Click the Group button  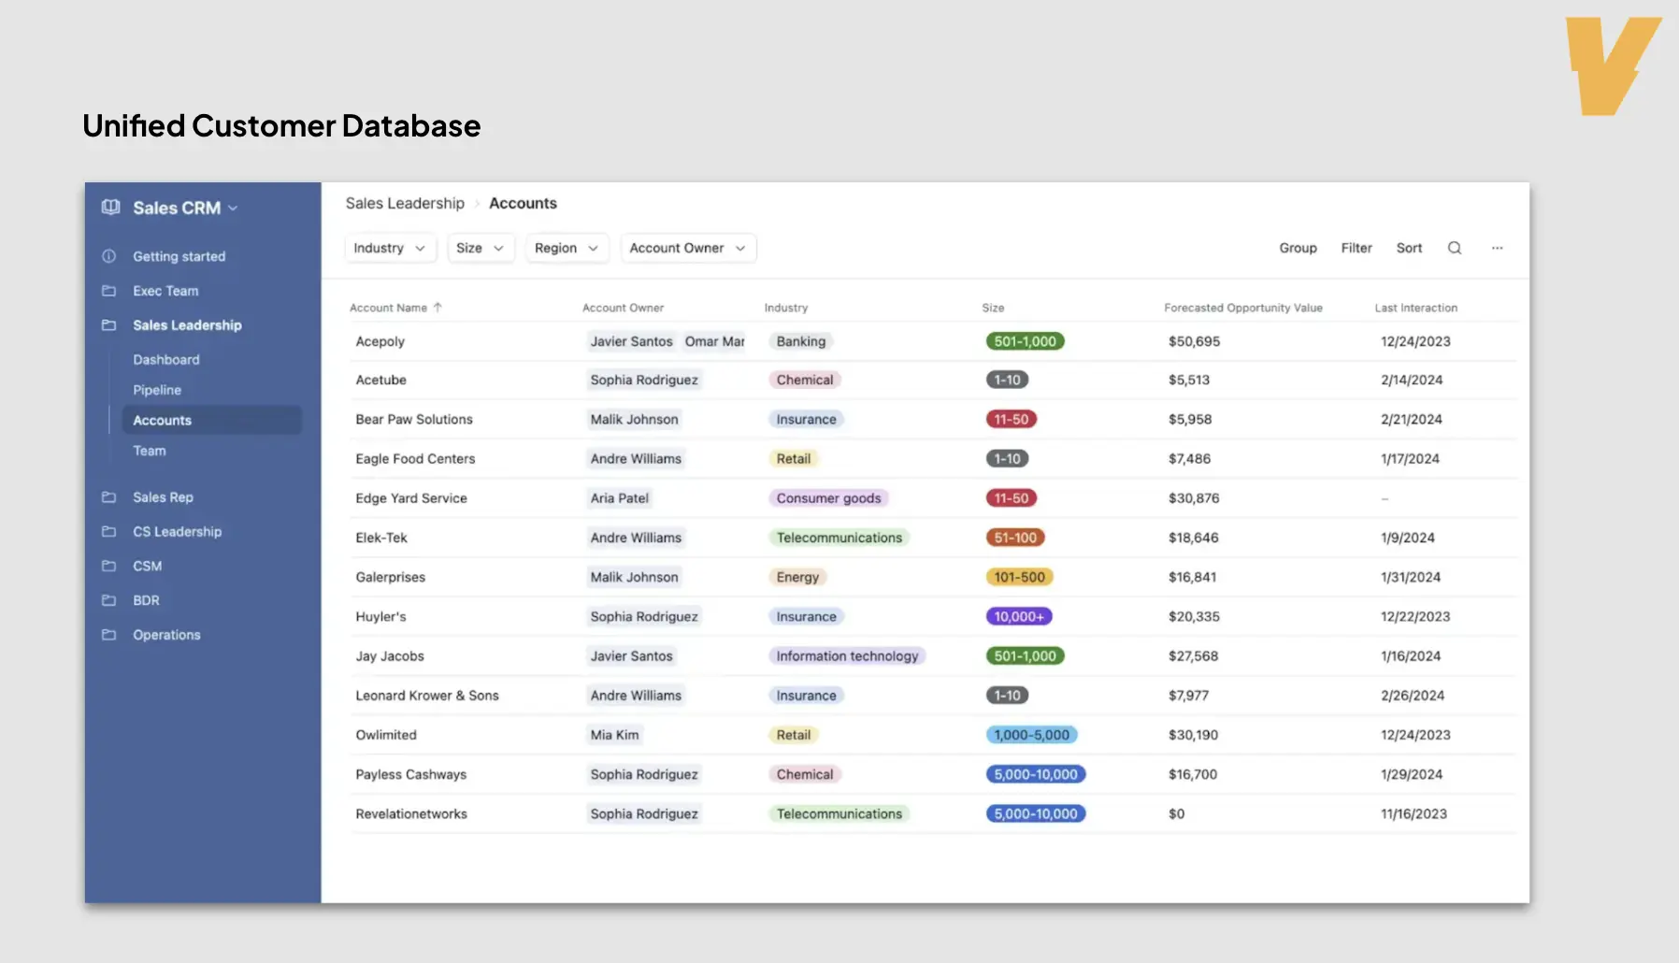pyautogui.click(x=1298, y=248)
